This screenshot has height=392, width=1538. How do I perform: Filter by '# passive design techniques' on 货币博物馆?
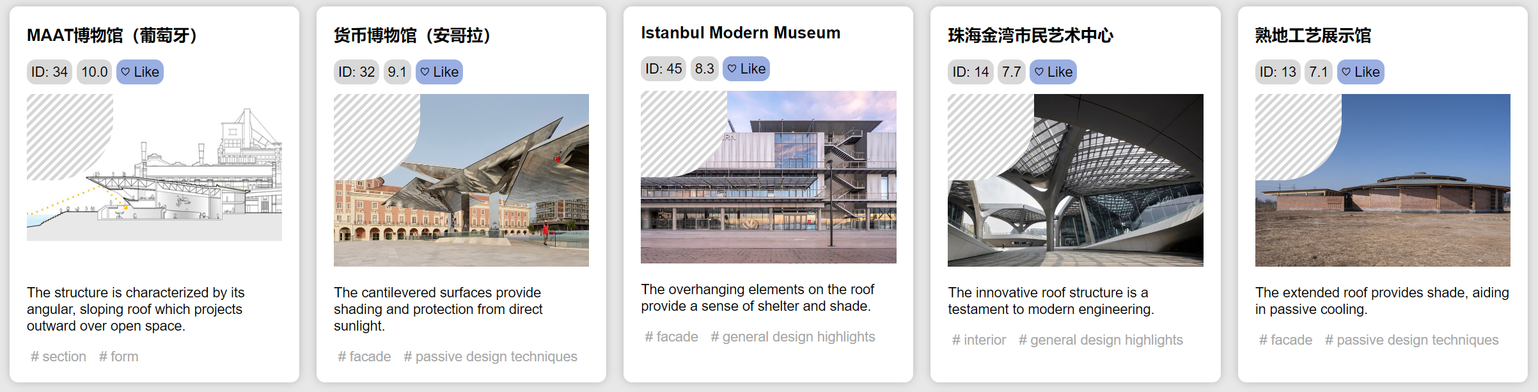(490, 357)
